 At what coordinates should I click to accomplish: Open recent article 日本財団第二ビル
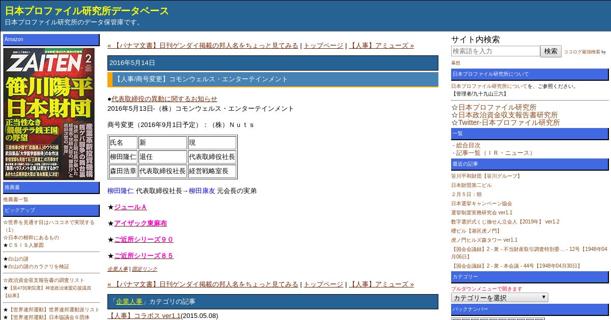[471, 185]
